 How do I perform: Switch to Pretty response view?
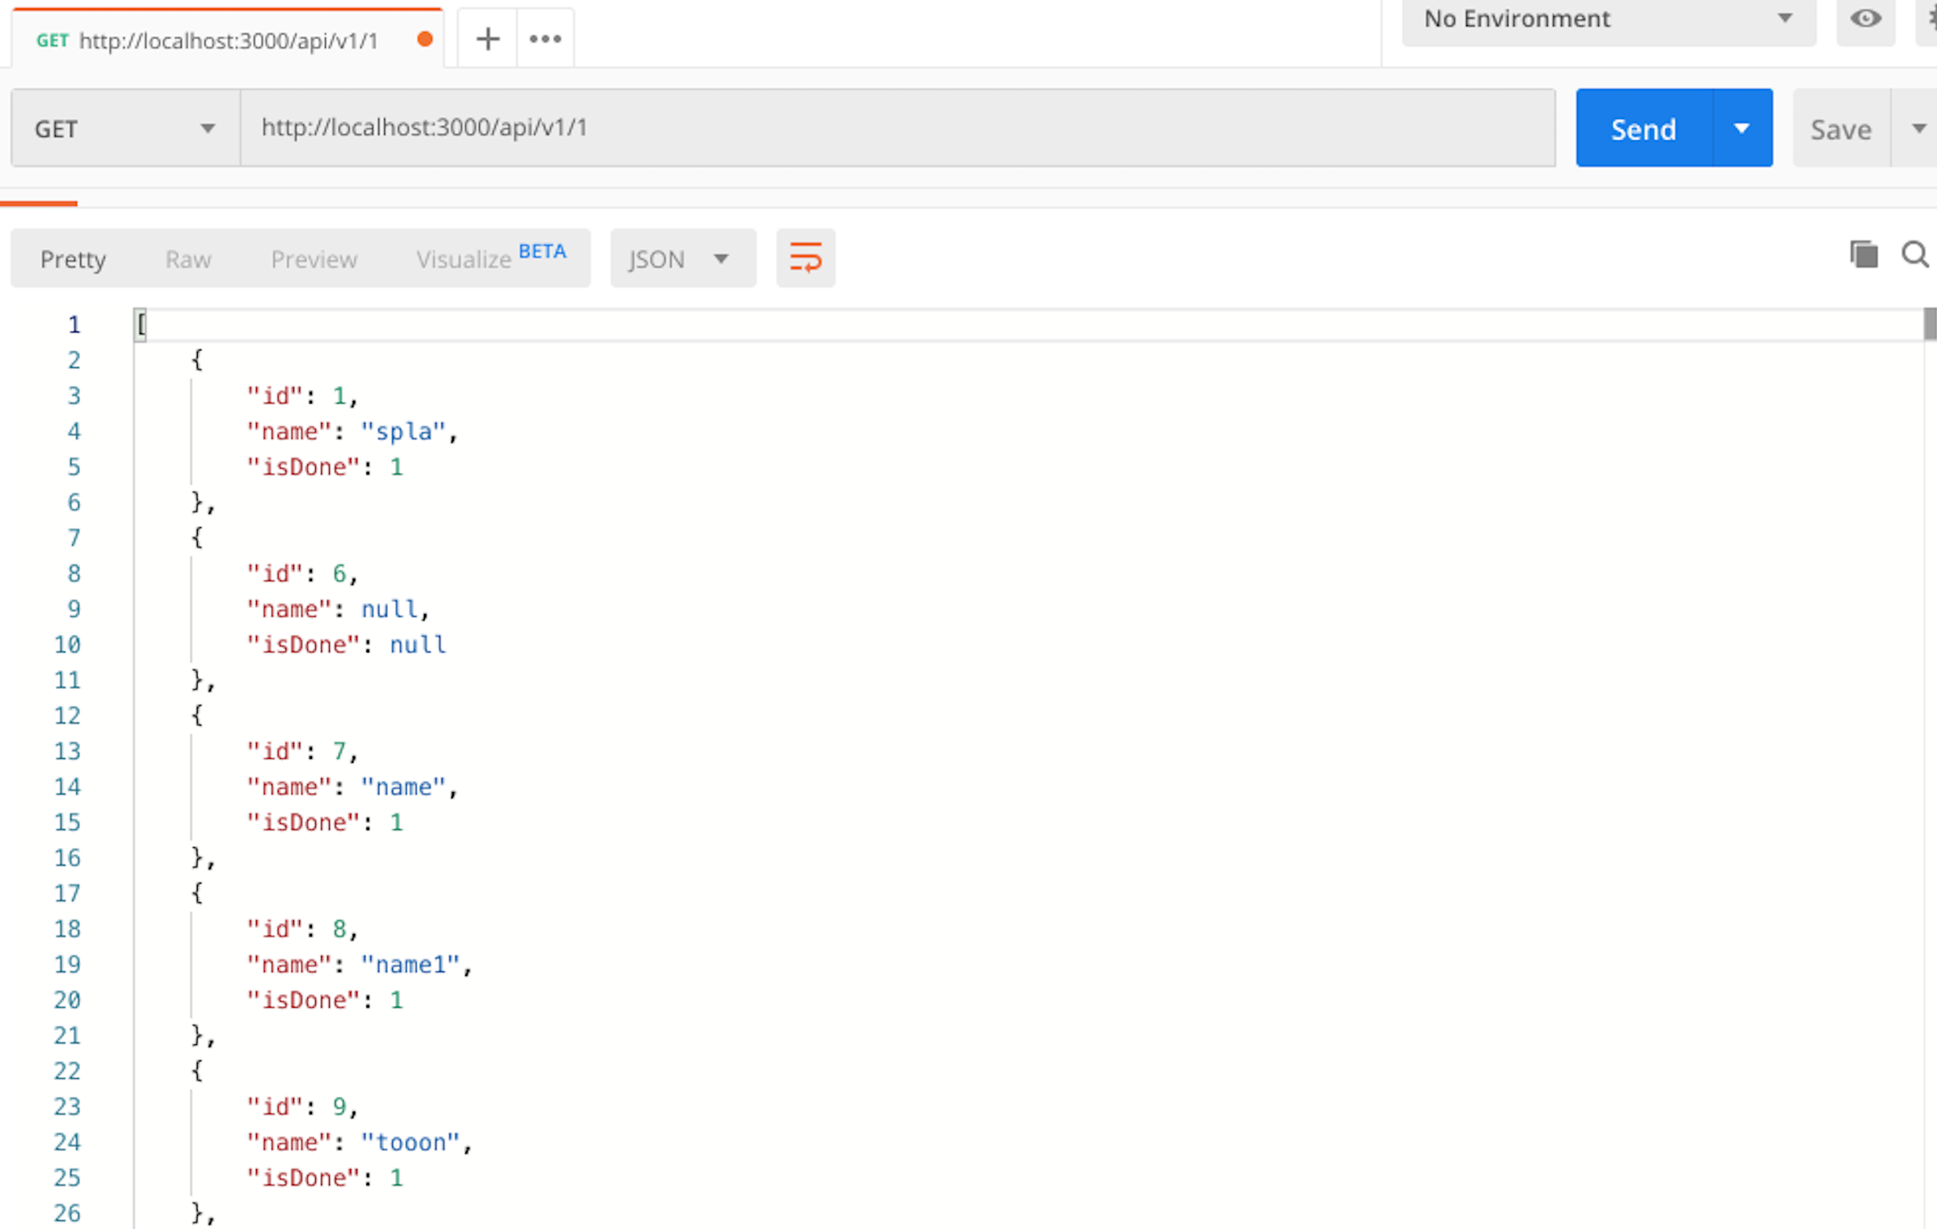pyautogui.click(x=73, y=259)
